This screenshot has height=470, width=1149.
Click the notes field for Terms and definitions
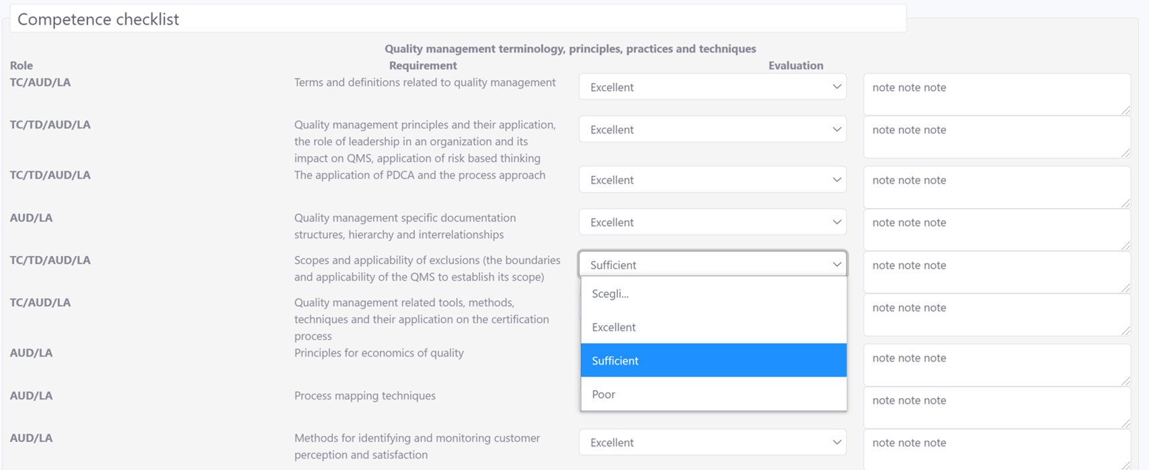[996, 94]
